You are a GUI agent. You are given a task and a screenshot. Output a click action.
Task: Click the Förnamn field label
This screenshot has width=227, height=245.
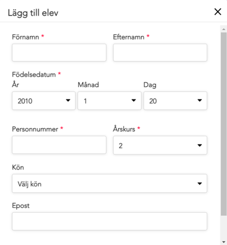coord(26,37)
